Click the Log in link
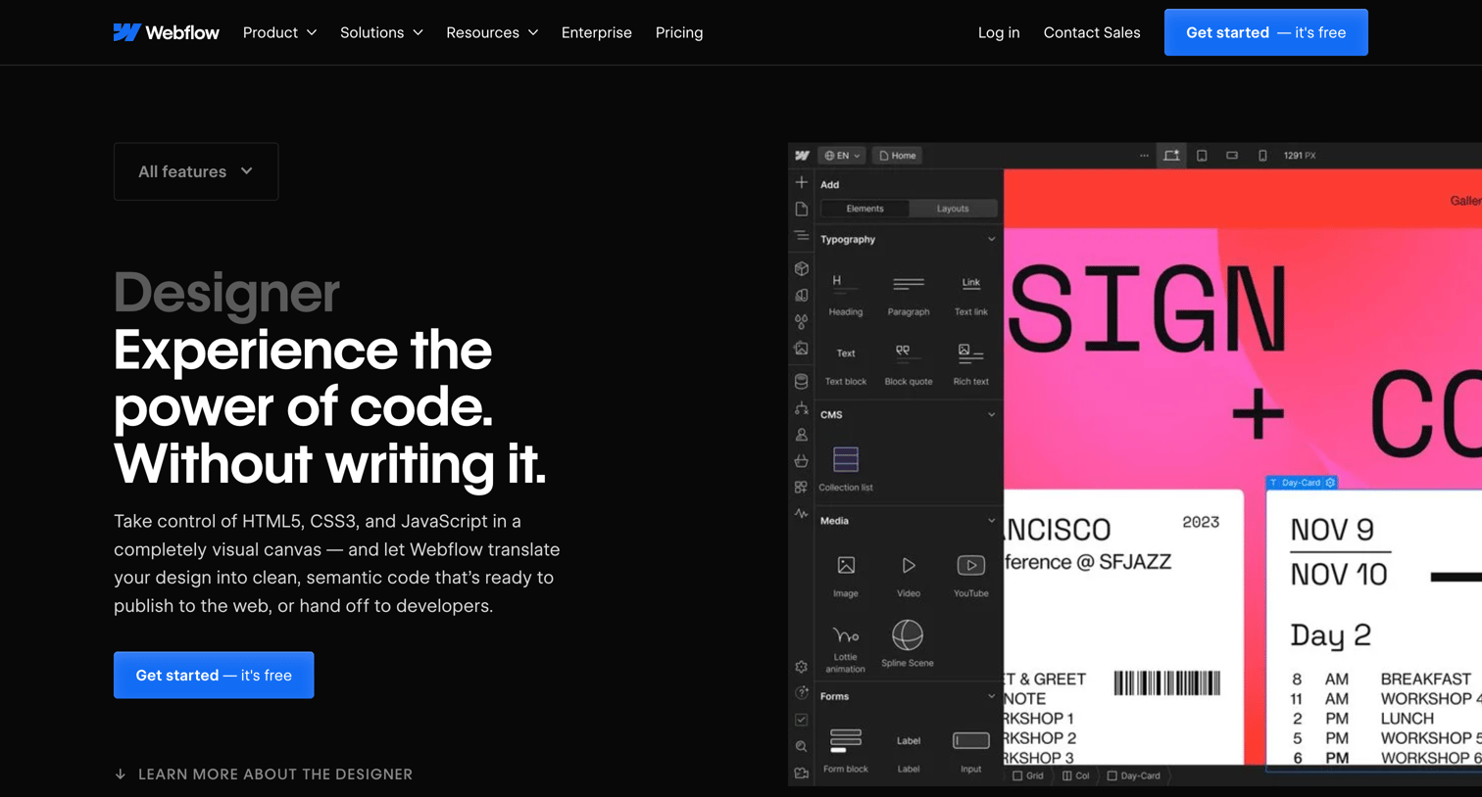 click(999, 32)
